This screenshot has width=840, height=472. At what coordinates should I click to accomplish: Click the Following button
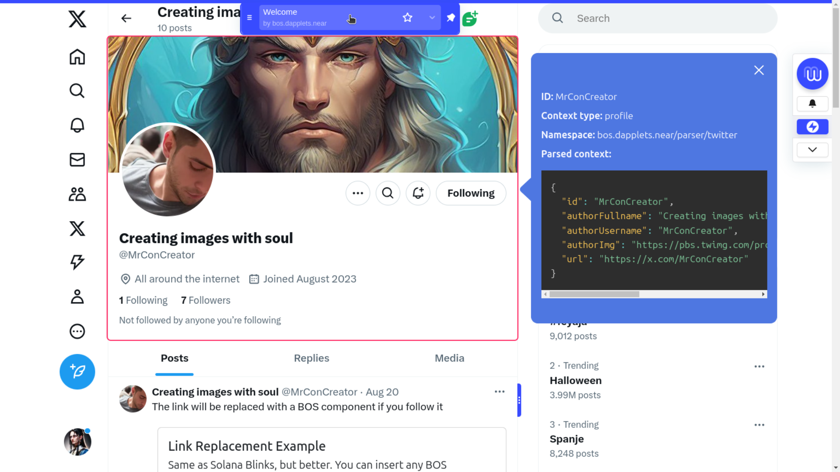point(471,193)
